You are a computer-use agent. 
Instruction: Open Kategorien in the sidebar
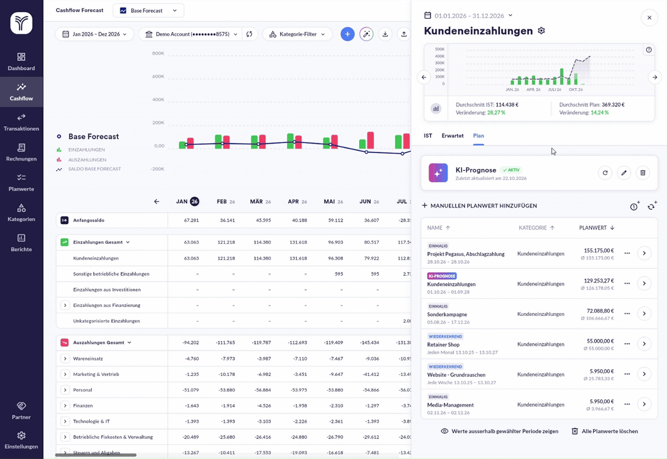coord(21,213)
